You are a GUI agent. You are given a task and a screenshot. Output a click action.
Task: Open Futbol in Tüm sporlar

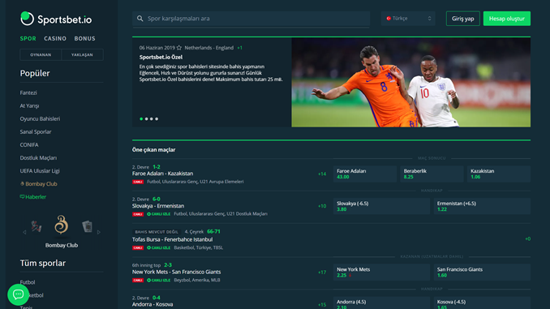point(28,282)
